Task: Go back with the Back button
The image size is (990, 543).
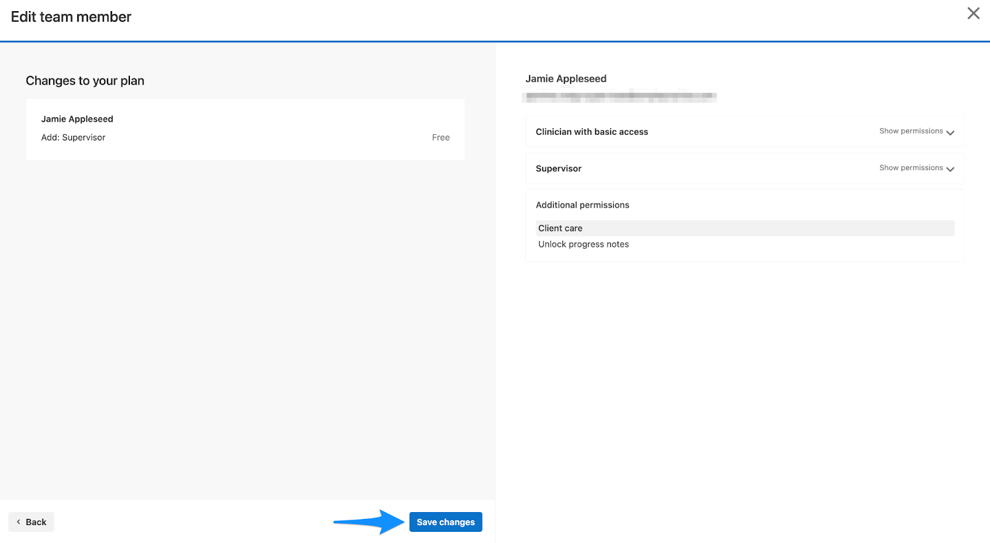Action: pyautogui.click(x=31, y=522)
